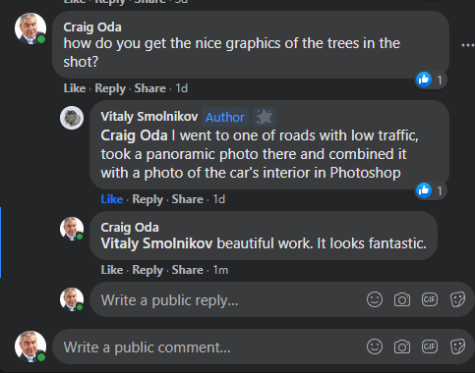The image size is (475, 373).
Task: Like Craig Oda's tree graphics comment
Action: coord(75,88)
